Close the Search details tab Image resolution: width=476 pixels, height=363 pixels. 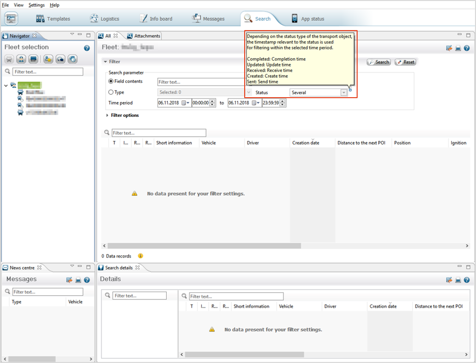[x=138, y=267]
